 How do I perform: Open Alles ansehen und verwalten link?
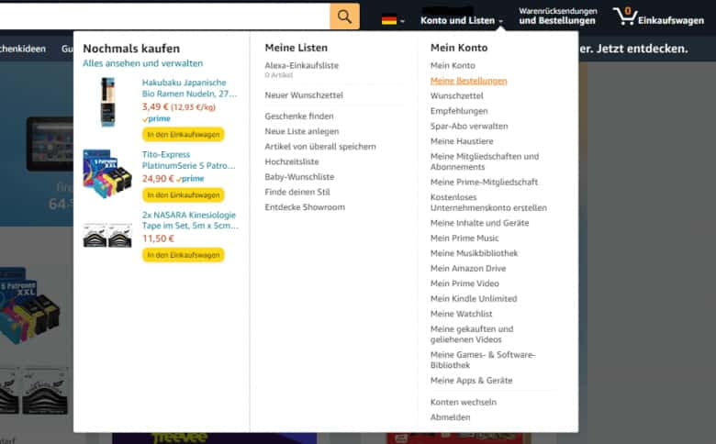click(x=142, y=63)
